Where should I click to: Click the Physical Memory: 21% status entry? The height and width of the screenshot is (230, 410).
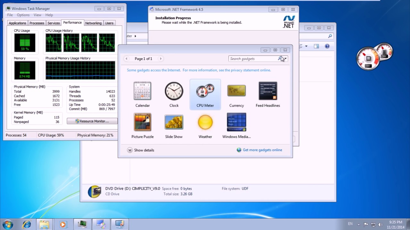(x=95, y=135)
